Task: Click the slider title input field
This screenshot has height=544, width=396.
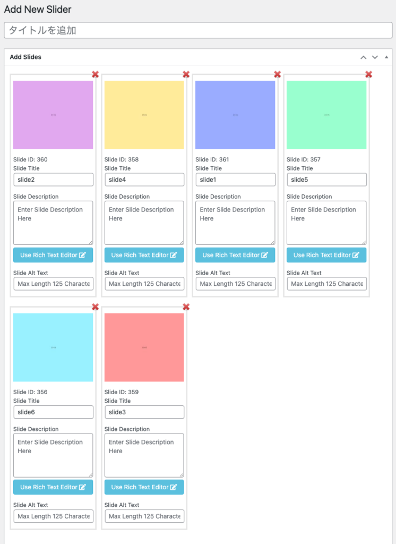Action: [198, 30]
